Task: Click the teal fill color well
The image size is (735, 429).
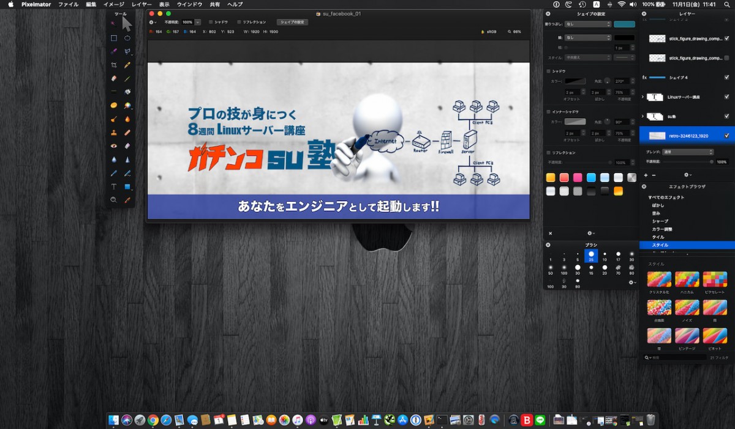Action: click(x=625, y=24)
